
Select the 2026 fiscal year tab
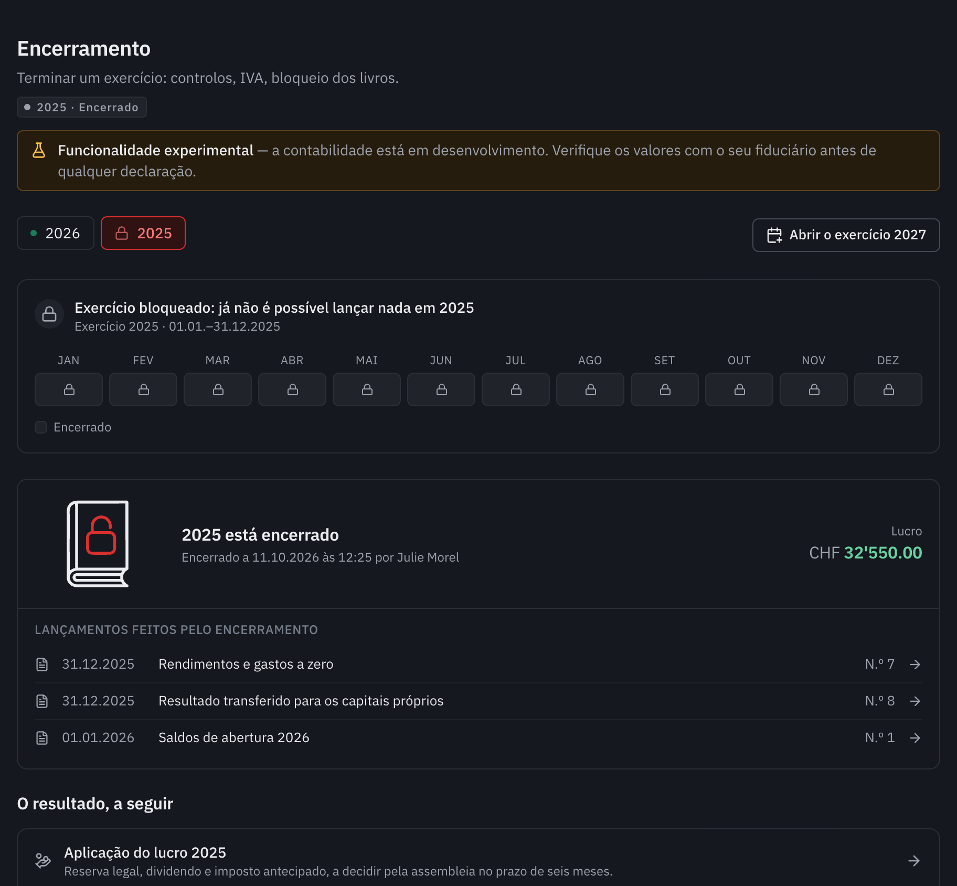[56, 233]
